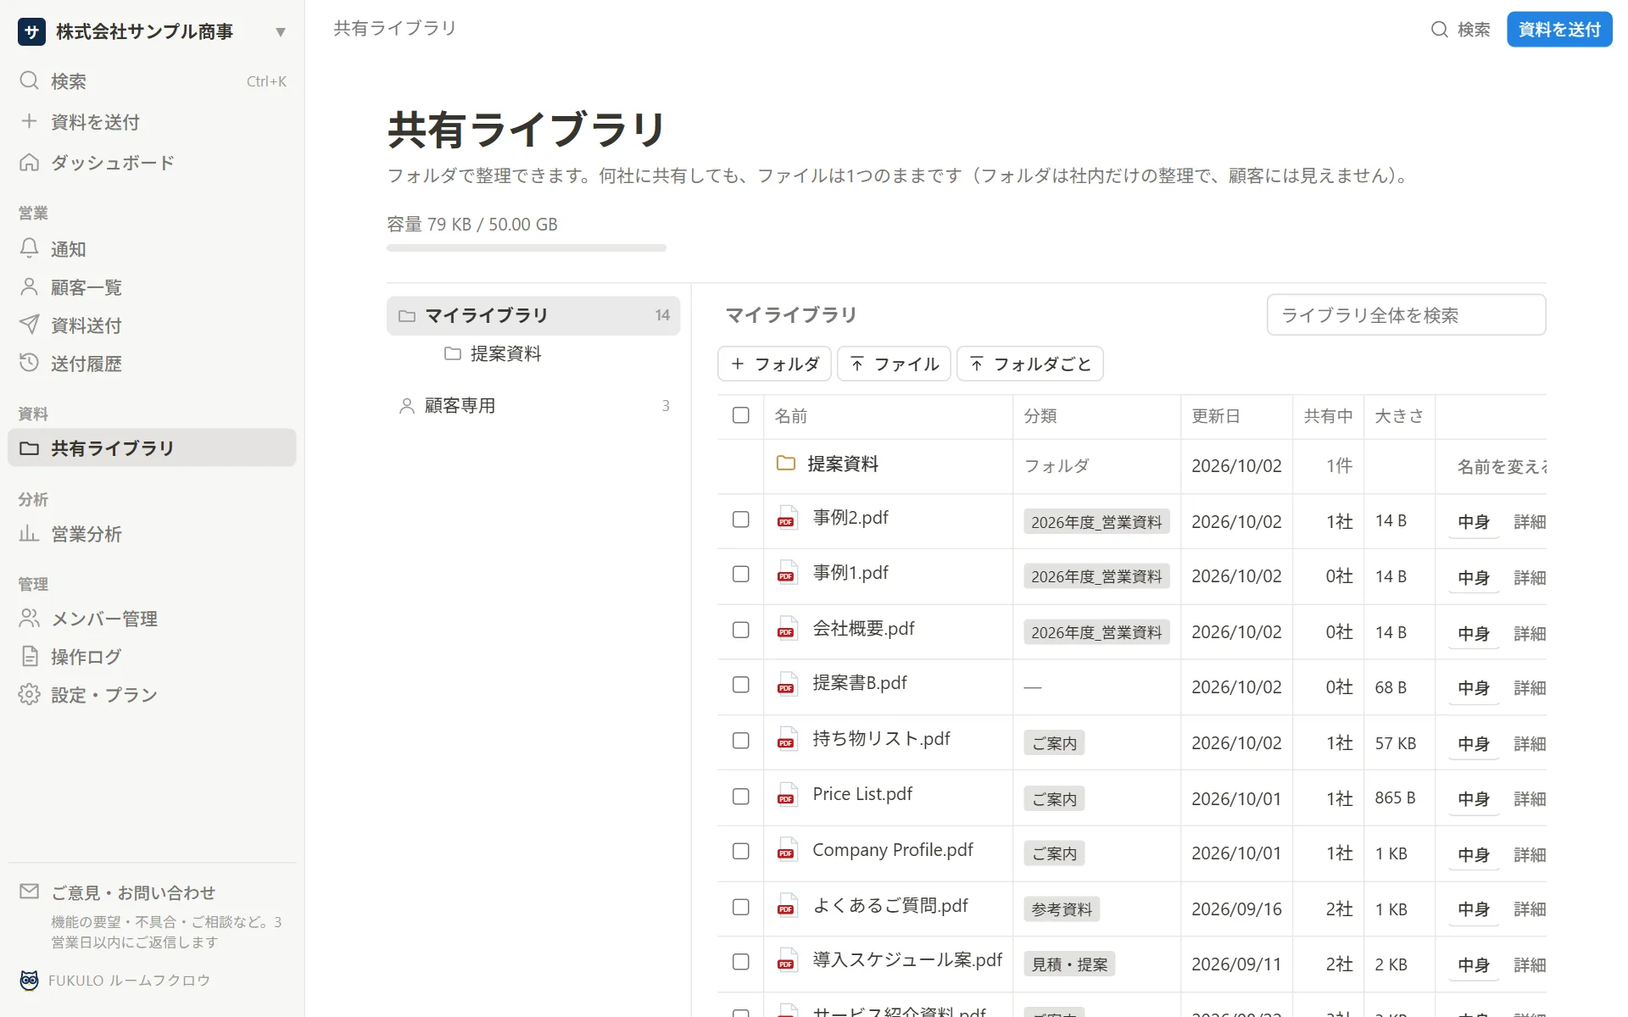
Task: Click the top-right 検索 magnifier
Action: coord(1440,30)
